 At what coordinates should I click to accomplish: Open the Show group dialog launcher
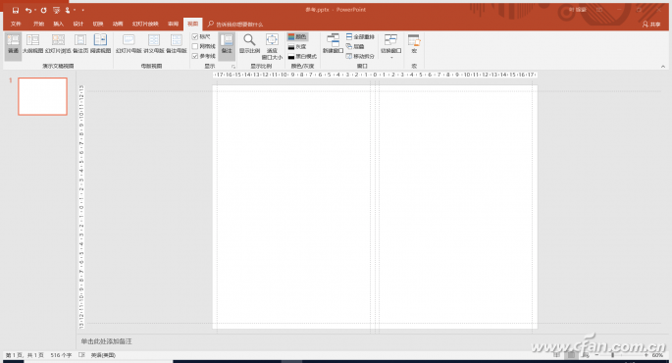pyautogui.click(x=233, y=67)
